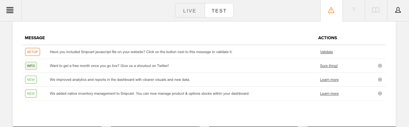Dismiss the inventory management message
The width and height of the screenshot is (409, 127).
(x=380, y=93)
